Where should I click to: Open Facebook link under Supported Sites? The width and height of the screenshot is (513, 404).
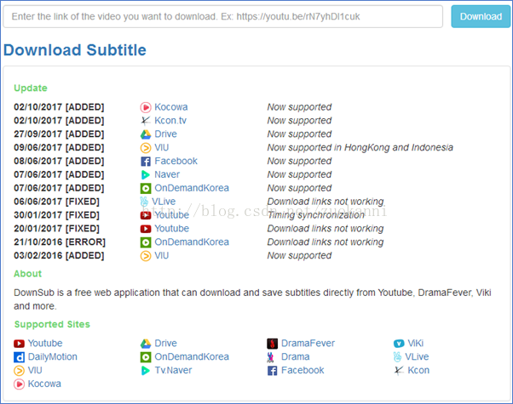[x=303, y=370]
